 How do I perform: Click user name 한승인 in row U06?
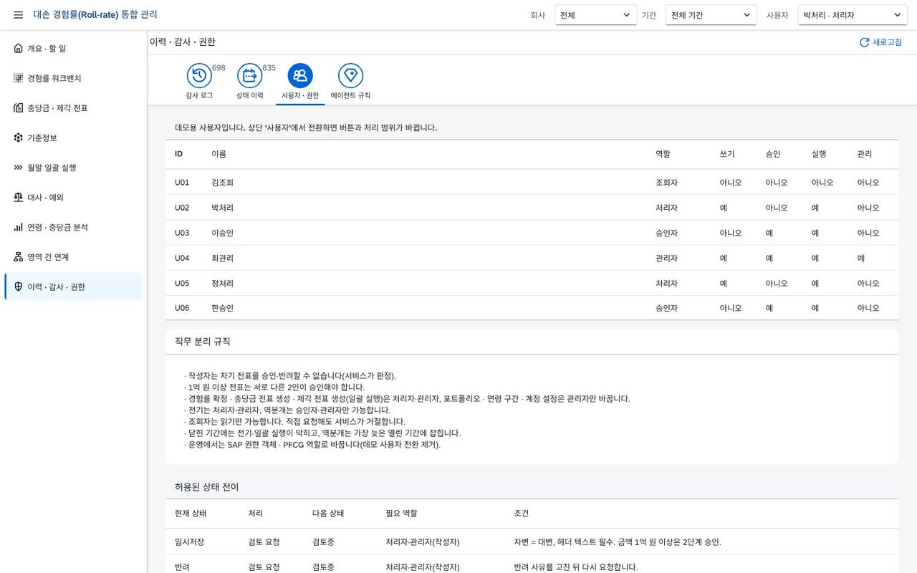click(222, 308)
